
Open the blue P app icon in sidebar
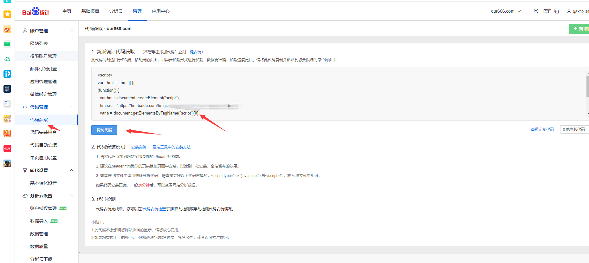7,74
